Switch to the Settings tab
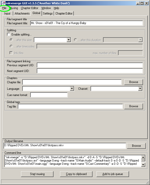The height and width of the screenshot is (185, 150). [48, 13]
